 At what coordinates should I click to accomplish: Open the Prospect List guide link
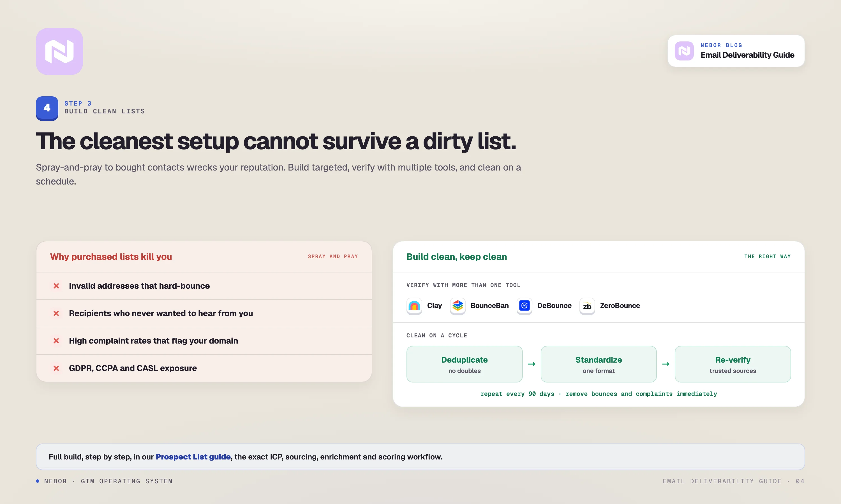click(x=193, y=457)
